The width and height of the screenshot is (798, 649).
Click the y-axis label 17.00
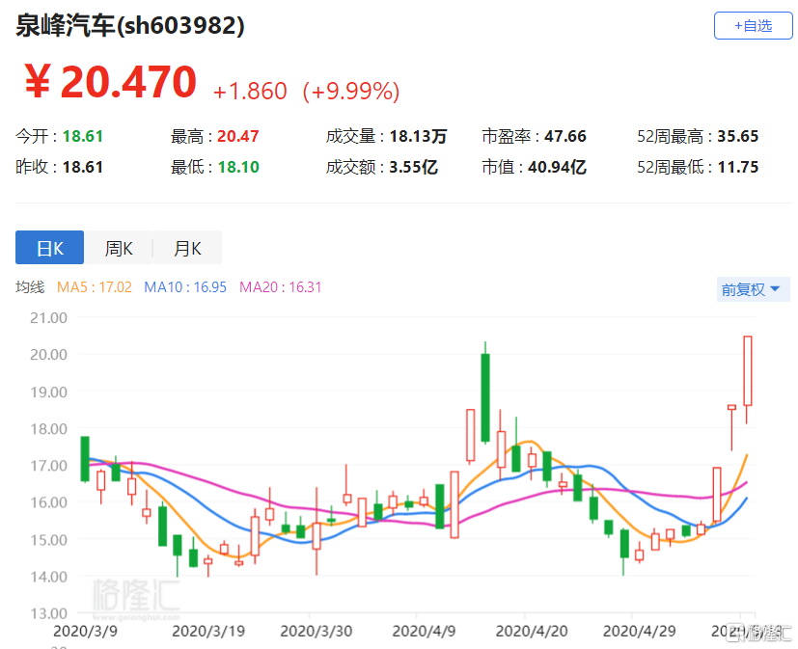(x=48, y=466)
